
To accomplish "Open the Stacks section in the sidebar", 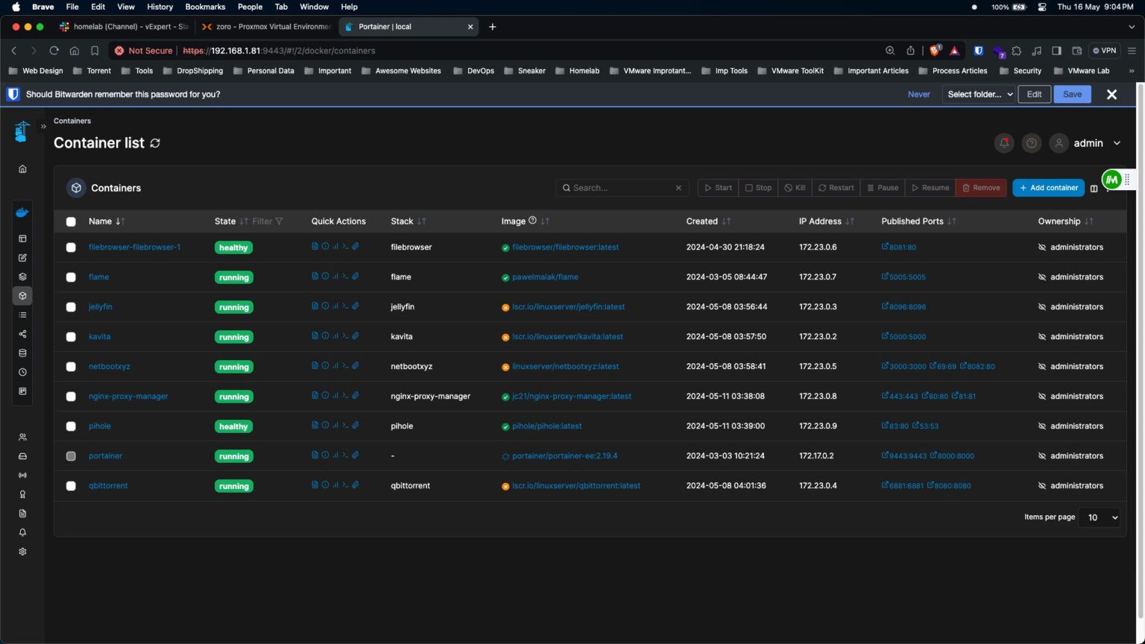I will [22, 277].
